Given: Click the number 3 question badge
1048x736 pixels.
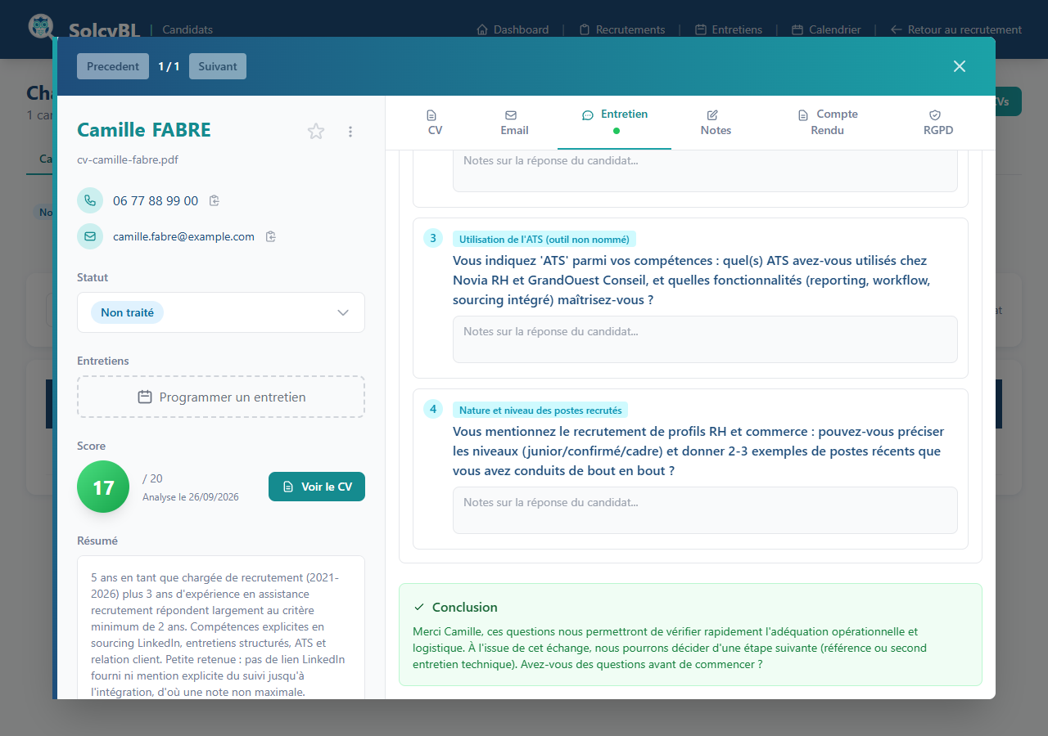Looking at the screenshot, I should coord(433,238).
